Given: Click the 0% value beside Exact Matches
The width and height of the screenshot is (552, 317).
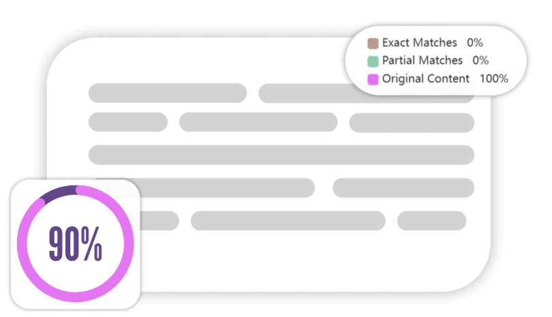Looking at the screenshot, I should click(475, 43).
